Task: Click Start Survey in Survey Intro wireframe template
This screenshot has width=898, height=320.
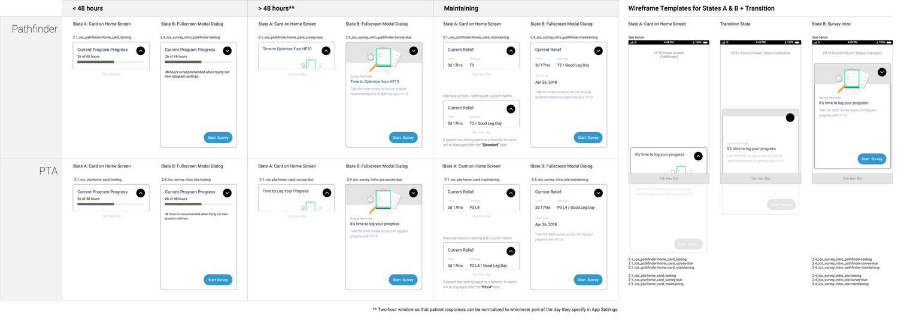Action: point(872,159)
